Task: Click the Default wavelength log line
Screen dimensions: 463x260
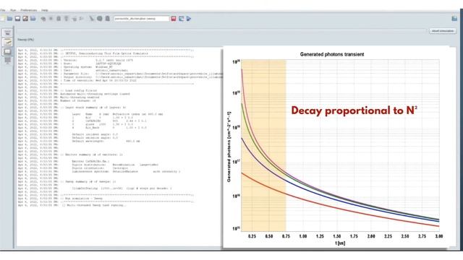Action: pos(79,142)
